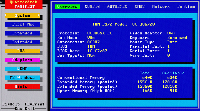The image size is (200, 111).
Task: Select the DOS category
Action: click(22, 51)
